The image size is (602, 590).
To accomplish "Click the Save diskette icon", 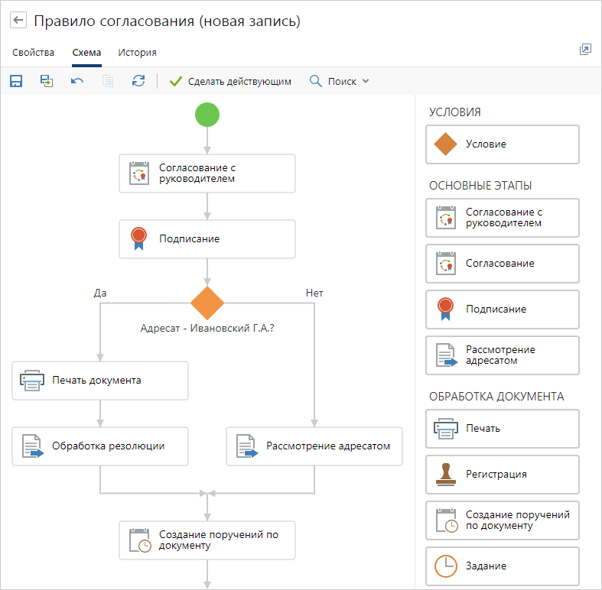I will (x=16, y=81).
